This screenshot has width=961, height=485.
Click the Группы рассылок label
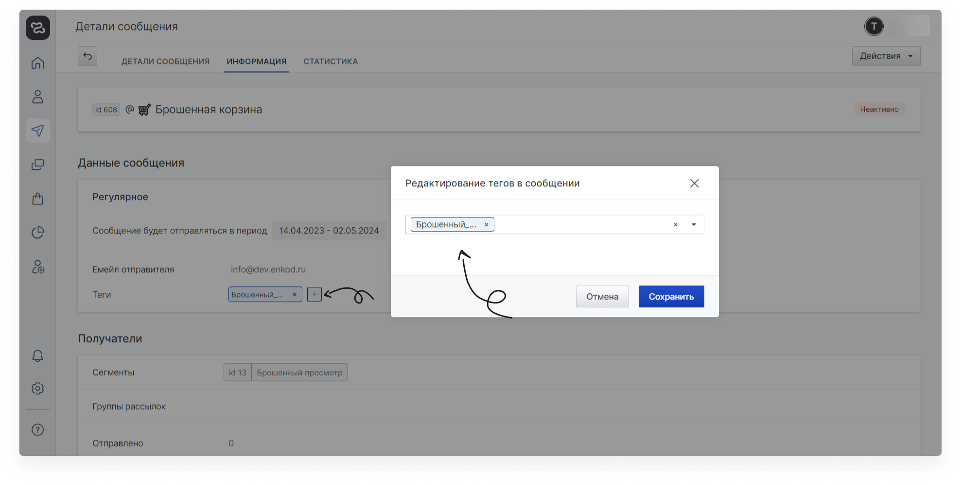(129, 406)
